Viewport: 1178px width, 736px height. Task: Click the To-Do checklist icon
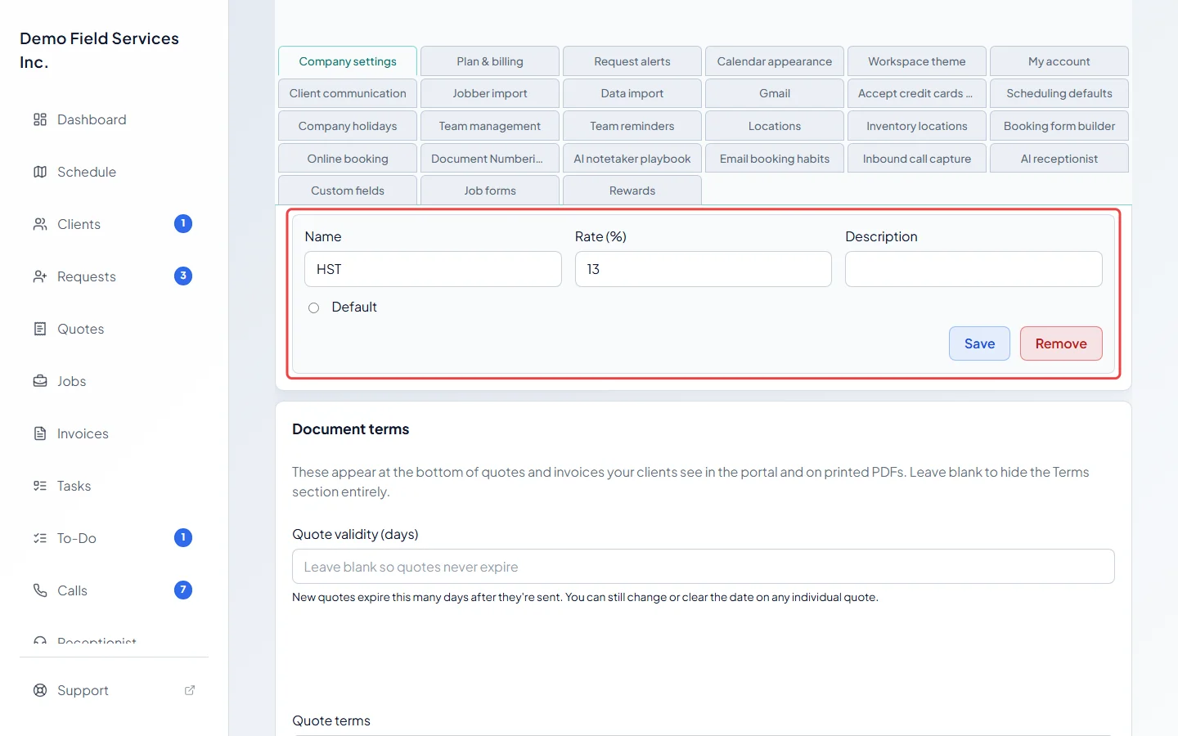(x=39, y=538)
